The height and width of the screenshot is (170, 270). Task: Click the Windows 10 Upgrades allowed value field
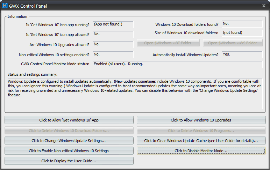click(113, 45)
